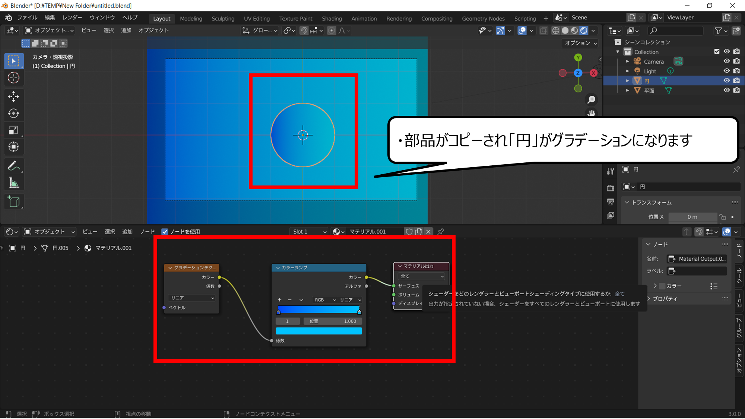Switch to rendered viewport shading

[584, 31]
